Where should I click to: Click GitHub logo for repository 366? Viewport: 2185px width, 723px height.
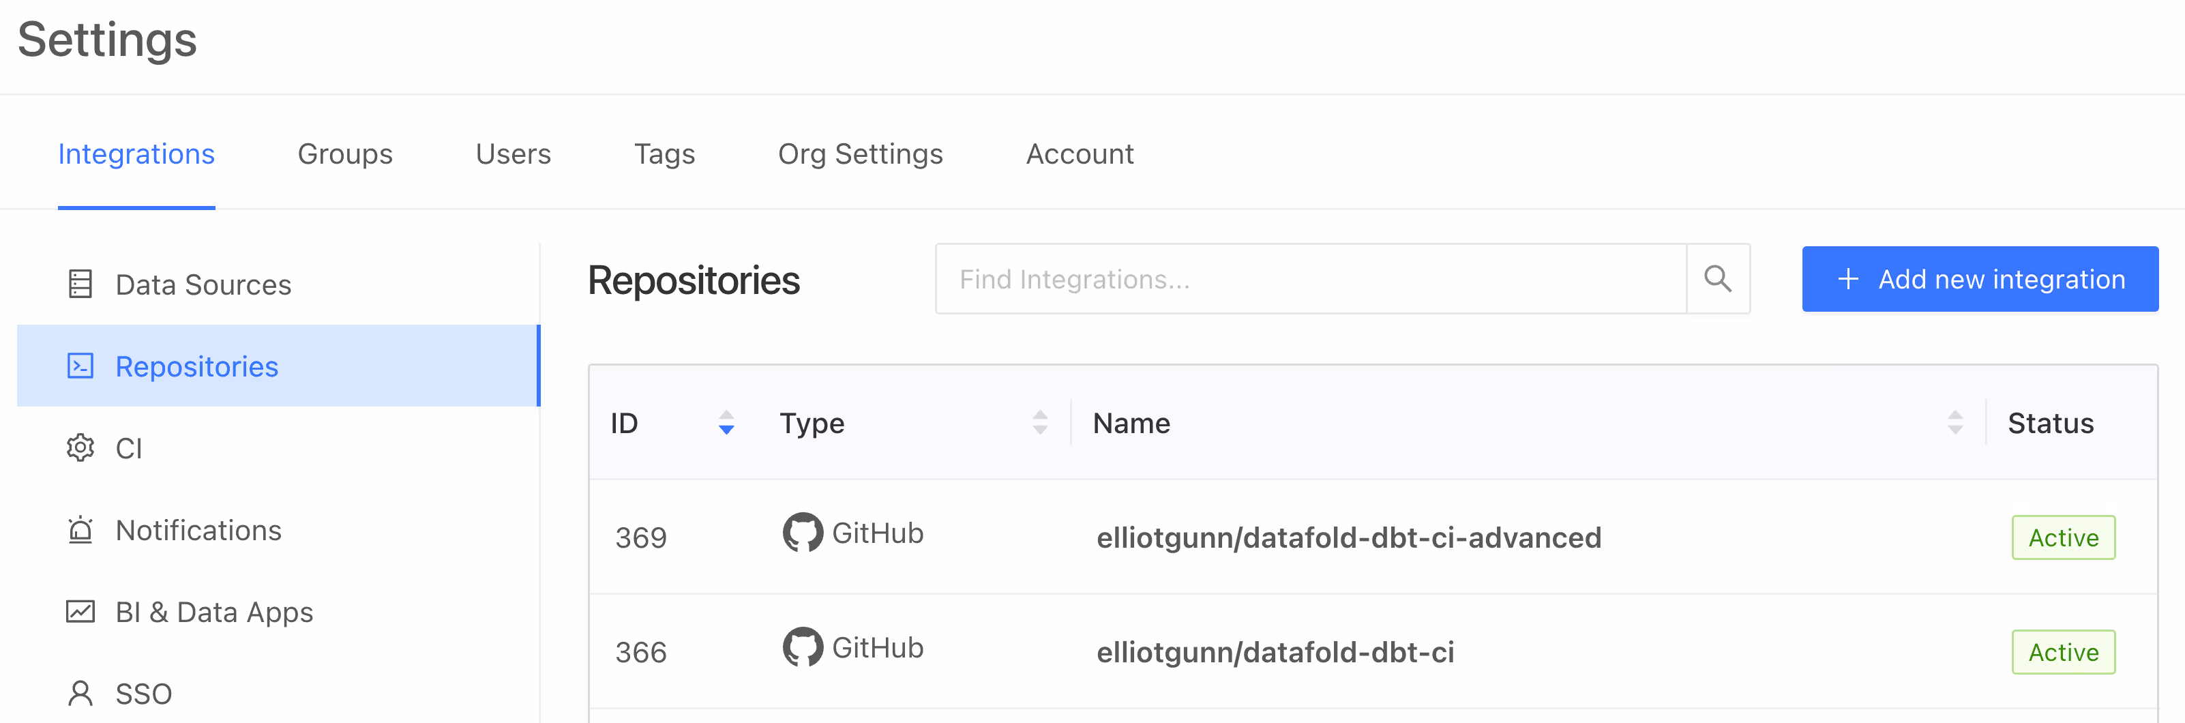click(x=803, y=647)
